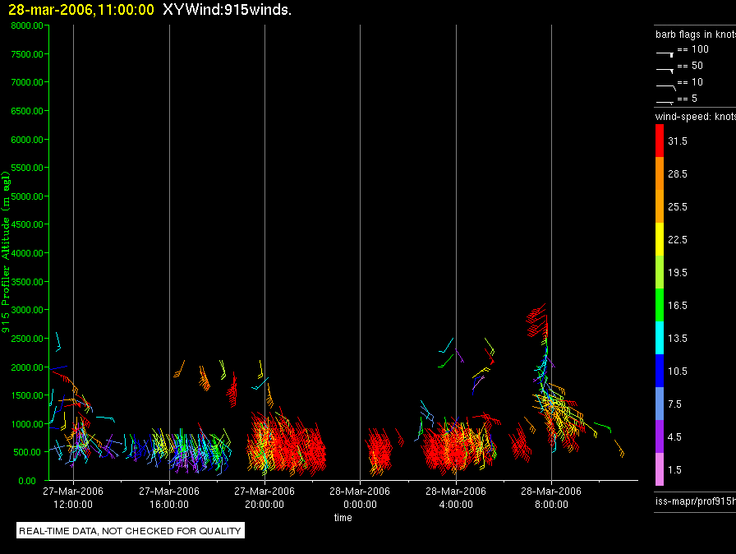Screen dimensions: 736x554
Task: Click the 5500.00 altitude tick label
Action: click(x=27, y=168)
